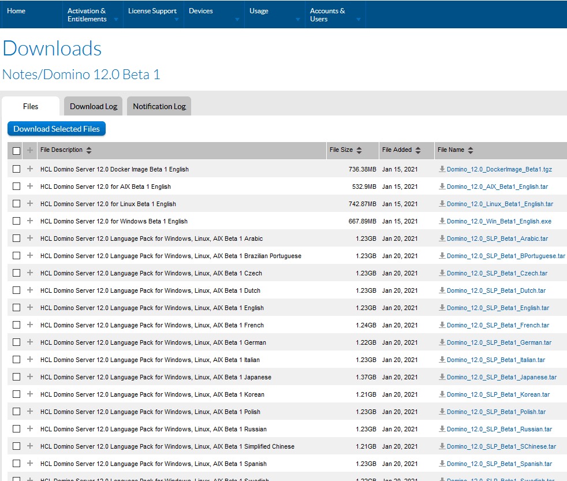Click plus icon in table header row

click(x=30, y=150)
